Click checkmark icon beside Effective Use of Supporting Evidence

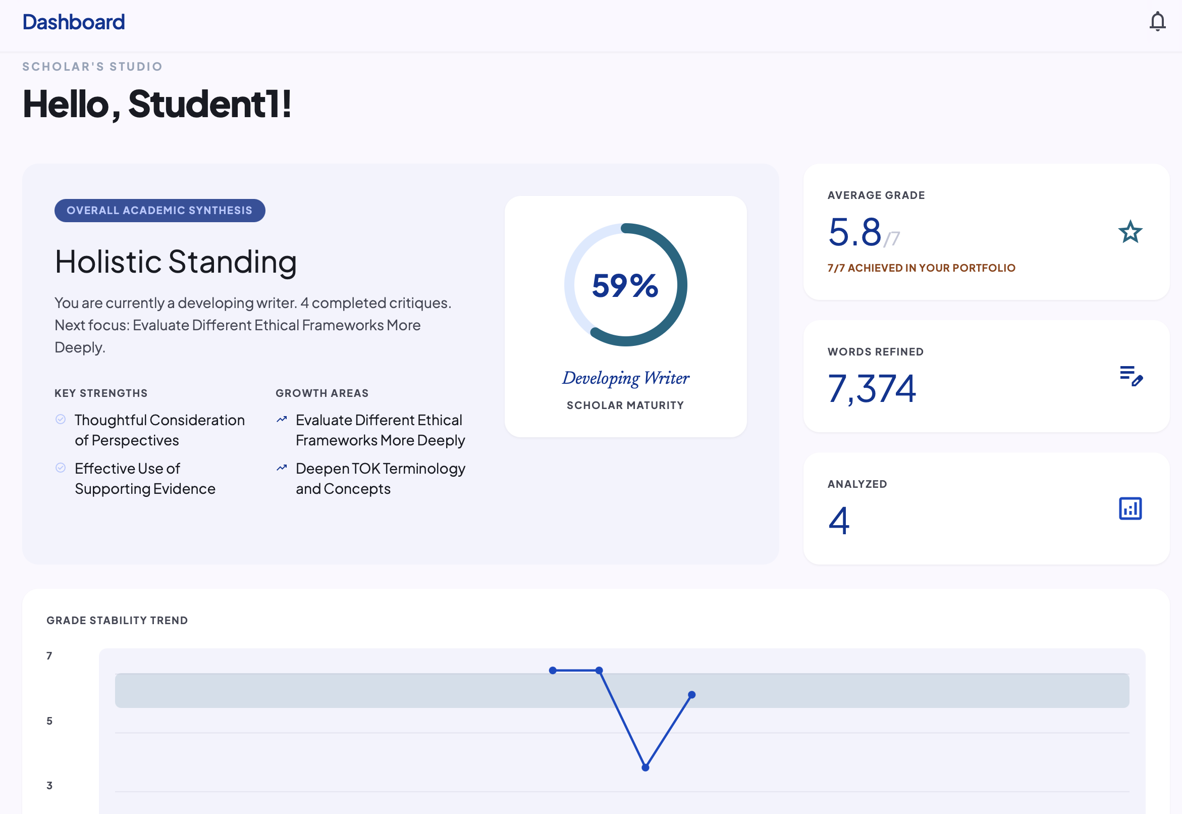(61, 468)
